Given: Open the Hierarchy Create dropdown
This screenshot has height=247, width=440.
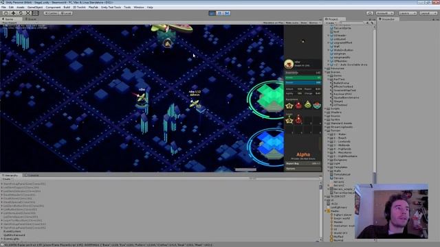Looking at the screenshot, I should pyautogui.click(x=7, y=179).
